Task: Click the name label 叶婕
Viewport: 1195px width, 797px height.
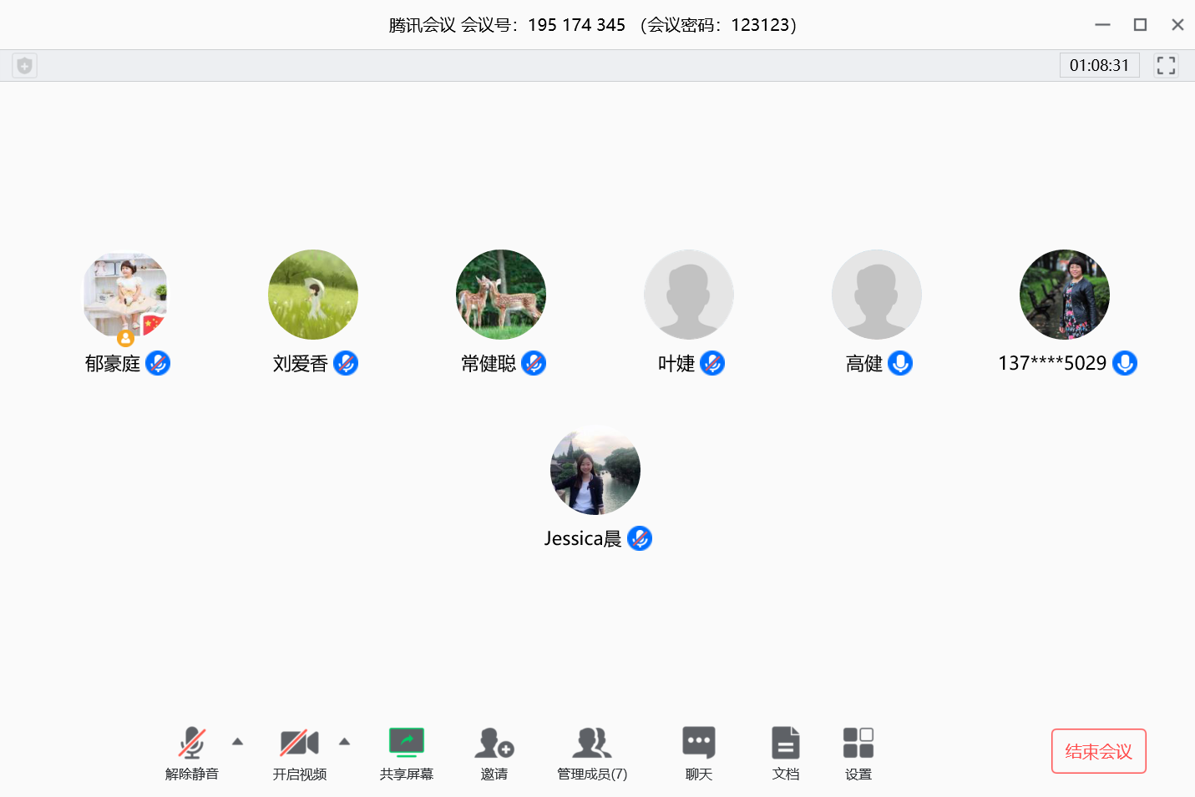Action: click(676, 364)
